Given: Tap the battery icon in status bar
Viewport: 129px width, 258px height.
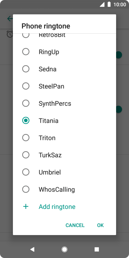Looking at the screenshot, I should (x=109, y=4).
